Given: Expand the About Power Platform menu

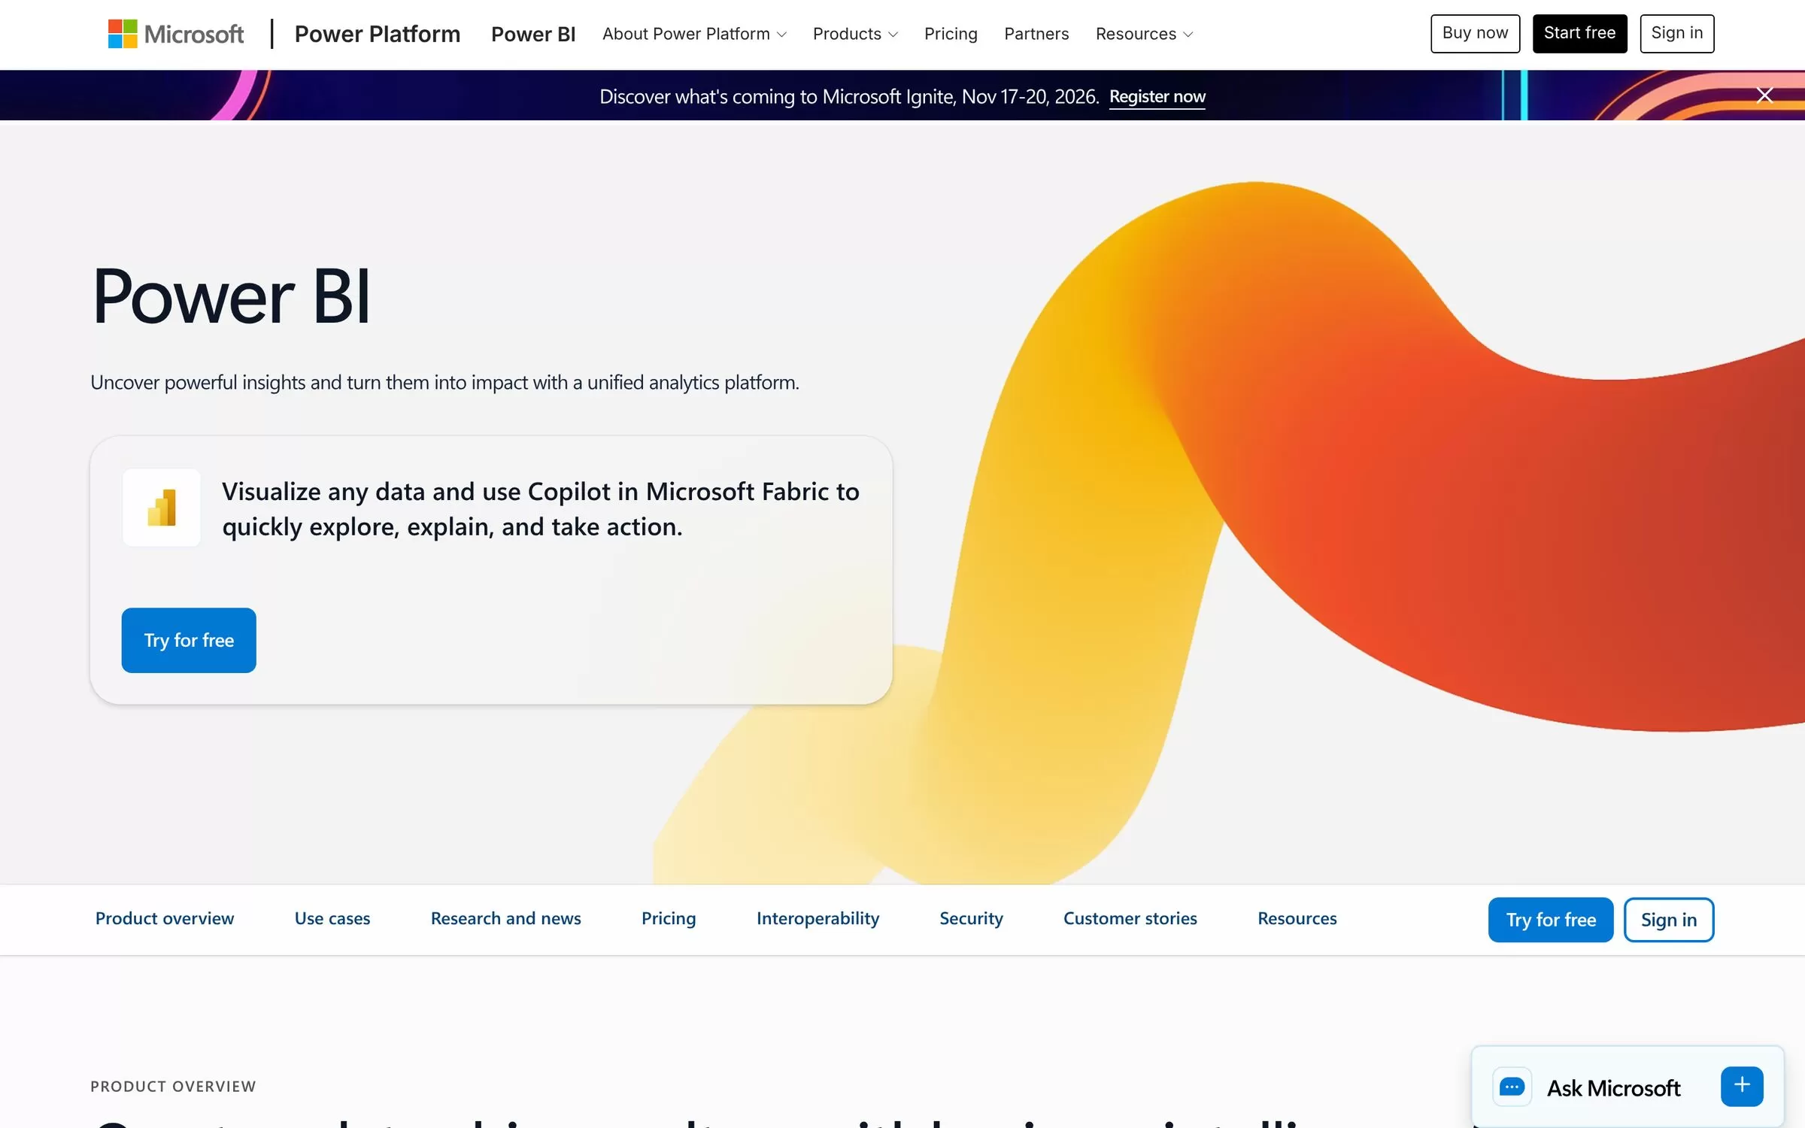Looking at the screenshot, I should pos(694,34).
